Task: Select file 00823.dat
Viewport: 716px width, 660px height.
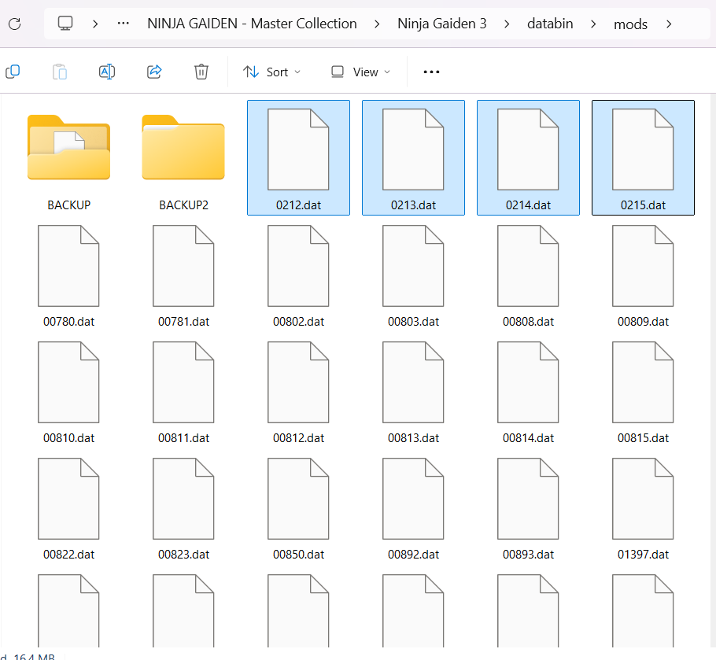Action: [183, 508]
